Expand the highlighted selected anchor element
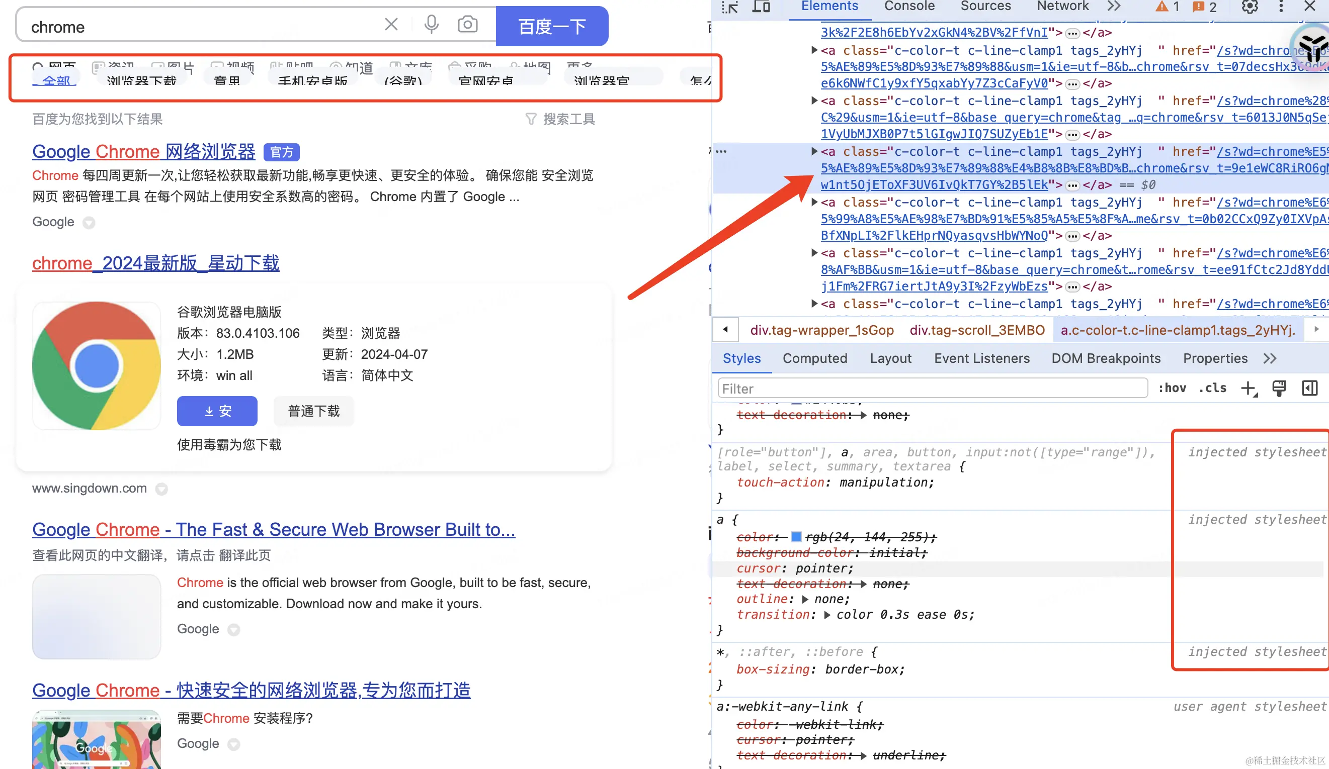Viewport: 1329px width, 769px height. tap(814, 152)
